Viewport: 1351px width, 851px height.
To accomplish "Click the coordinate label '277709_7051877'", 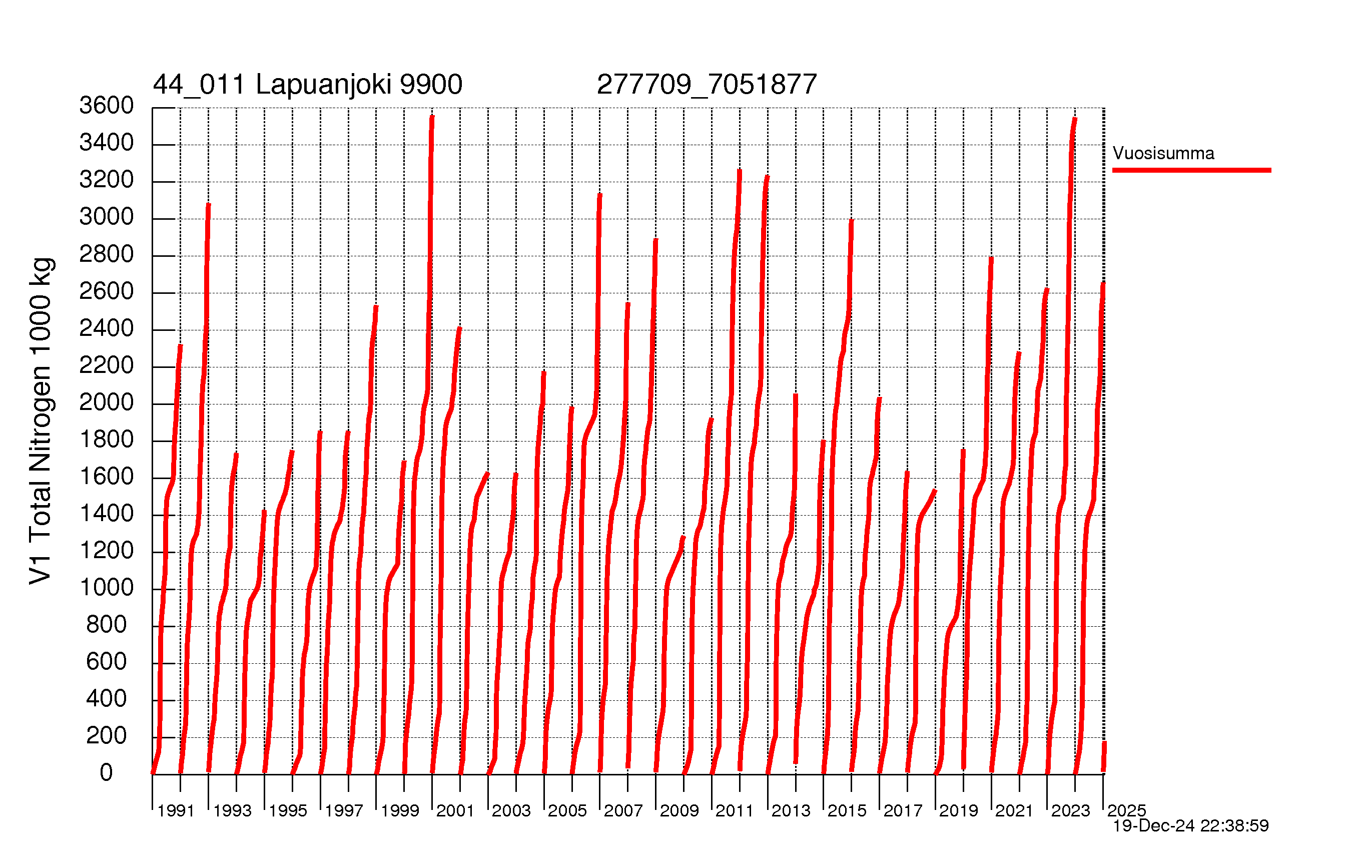I will 707,85.
